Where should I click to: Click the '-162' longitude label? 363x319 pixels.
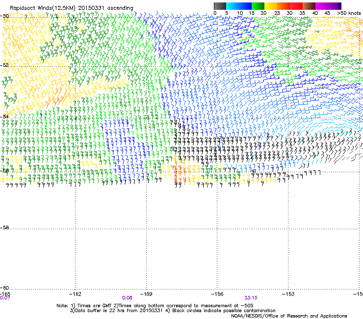[75, 294]
